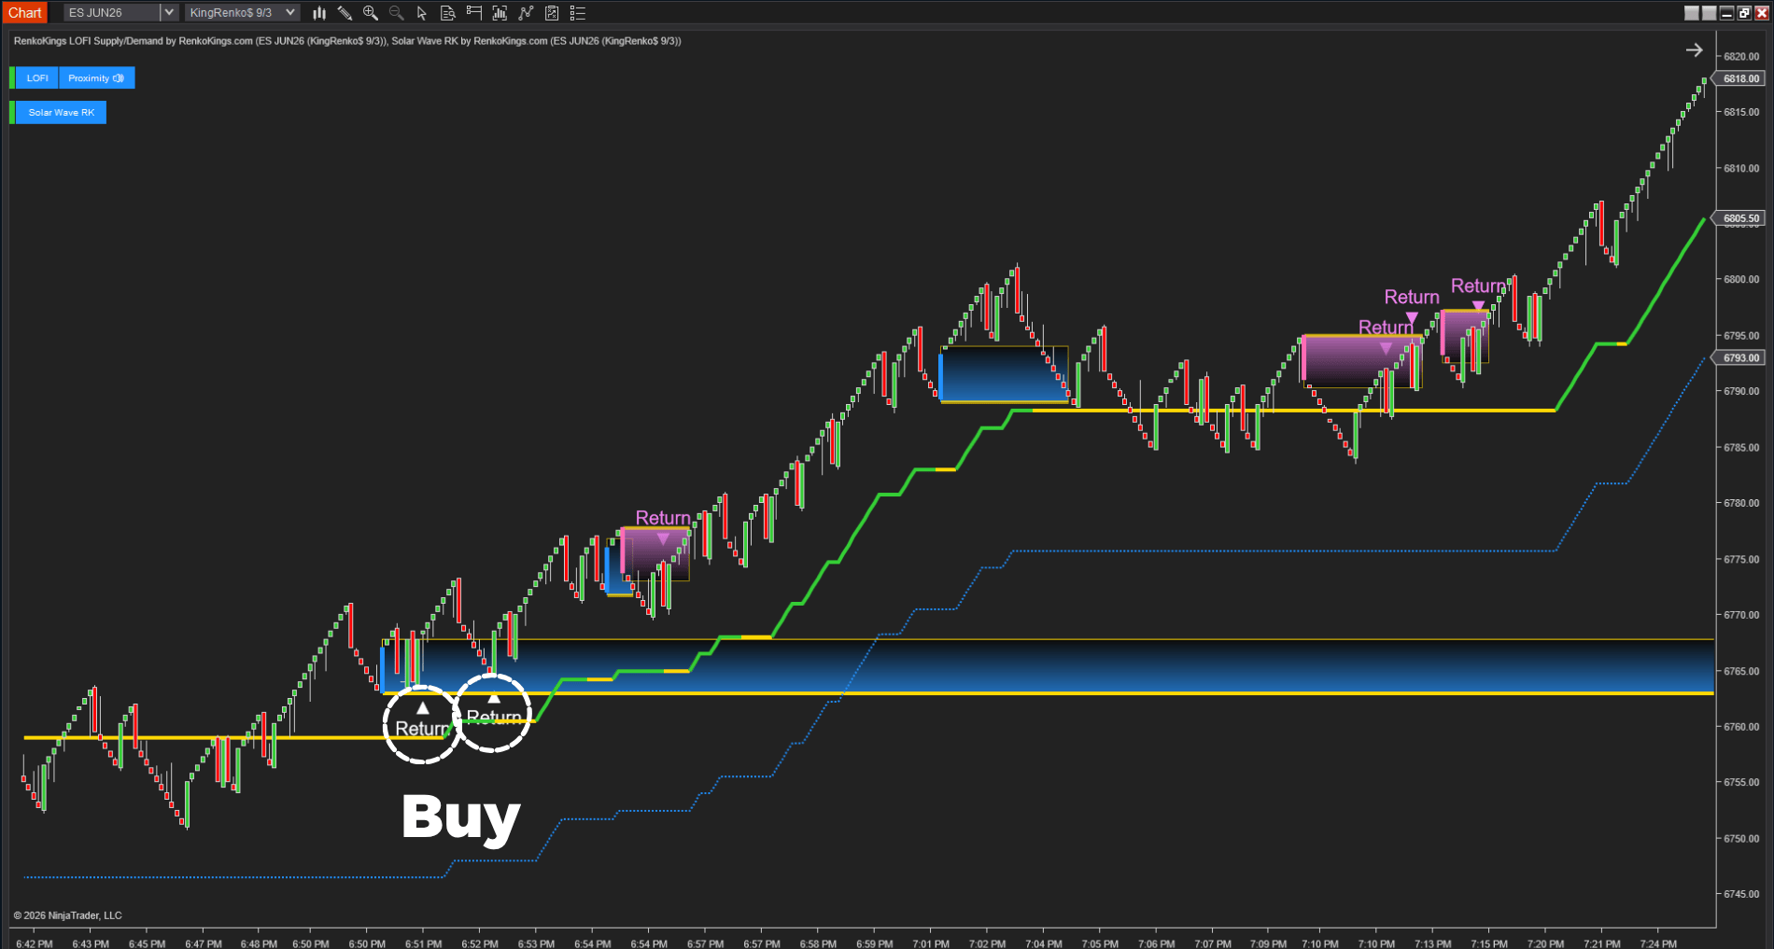The image size is (1774, 949).
Task: Click the ES JUN26 instrument field
Action: (111, 13)
